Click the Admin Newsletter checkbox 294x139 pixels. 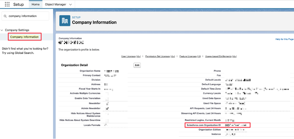[x=107, y=108]
